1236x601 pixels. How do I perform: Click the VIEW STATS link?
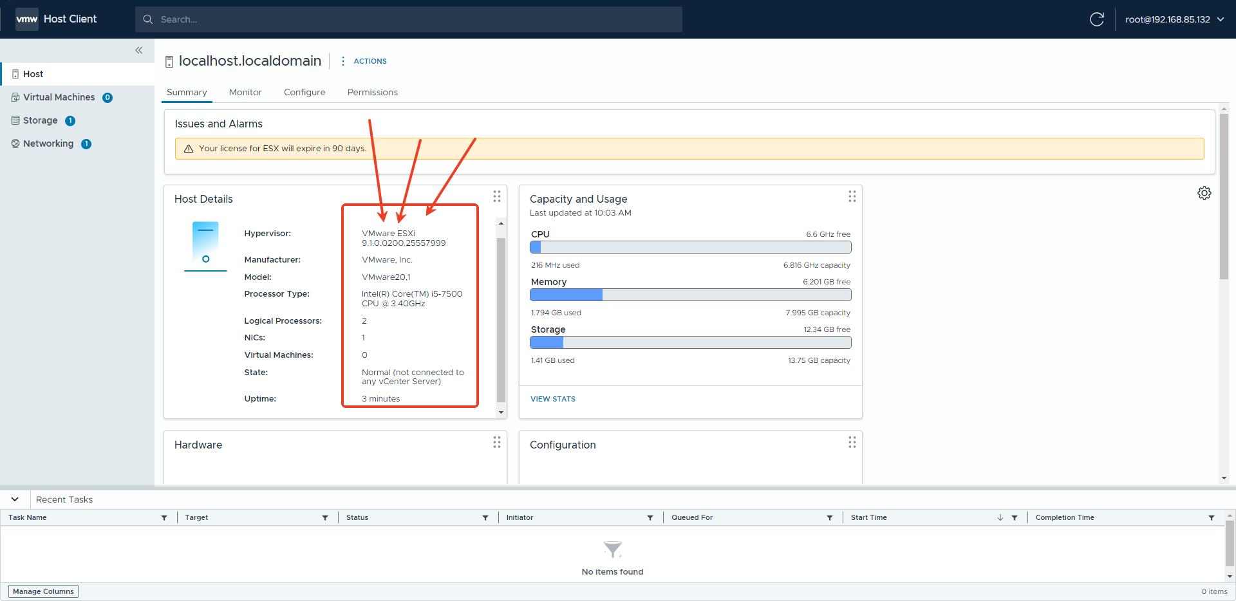(x=553, y=399)
